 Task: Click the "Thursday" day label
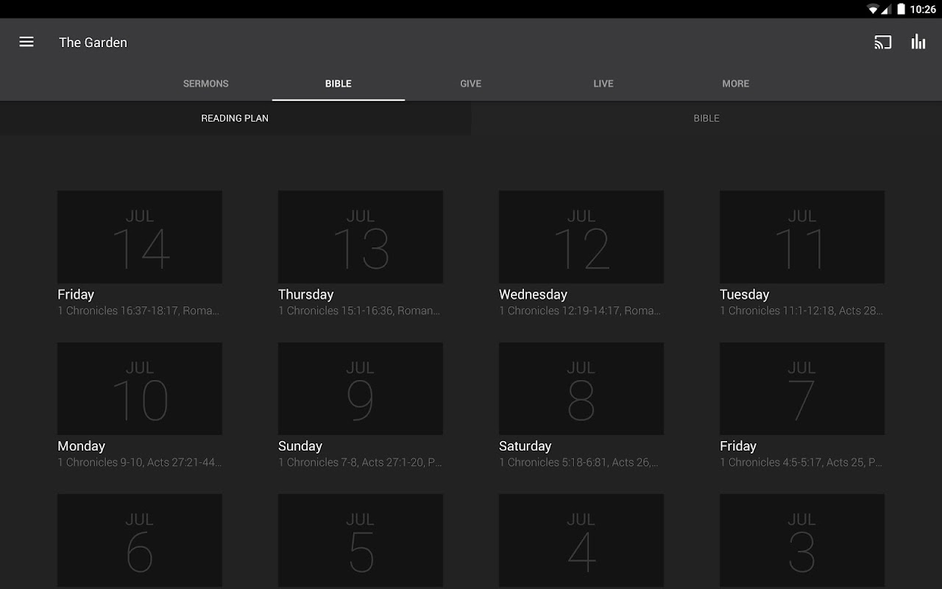coord(306,294)
